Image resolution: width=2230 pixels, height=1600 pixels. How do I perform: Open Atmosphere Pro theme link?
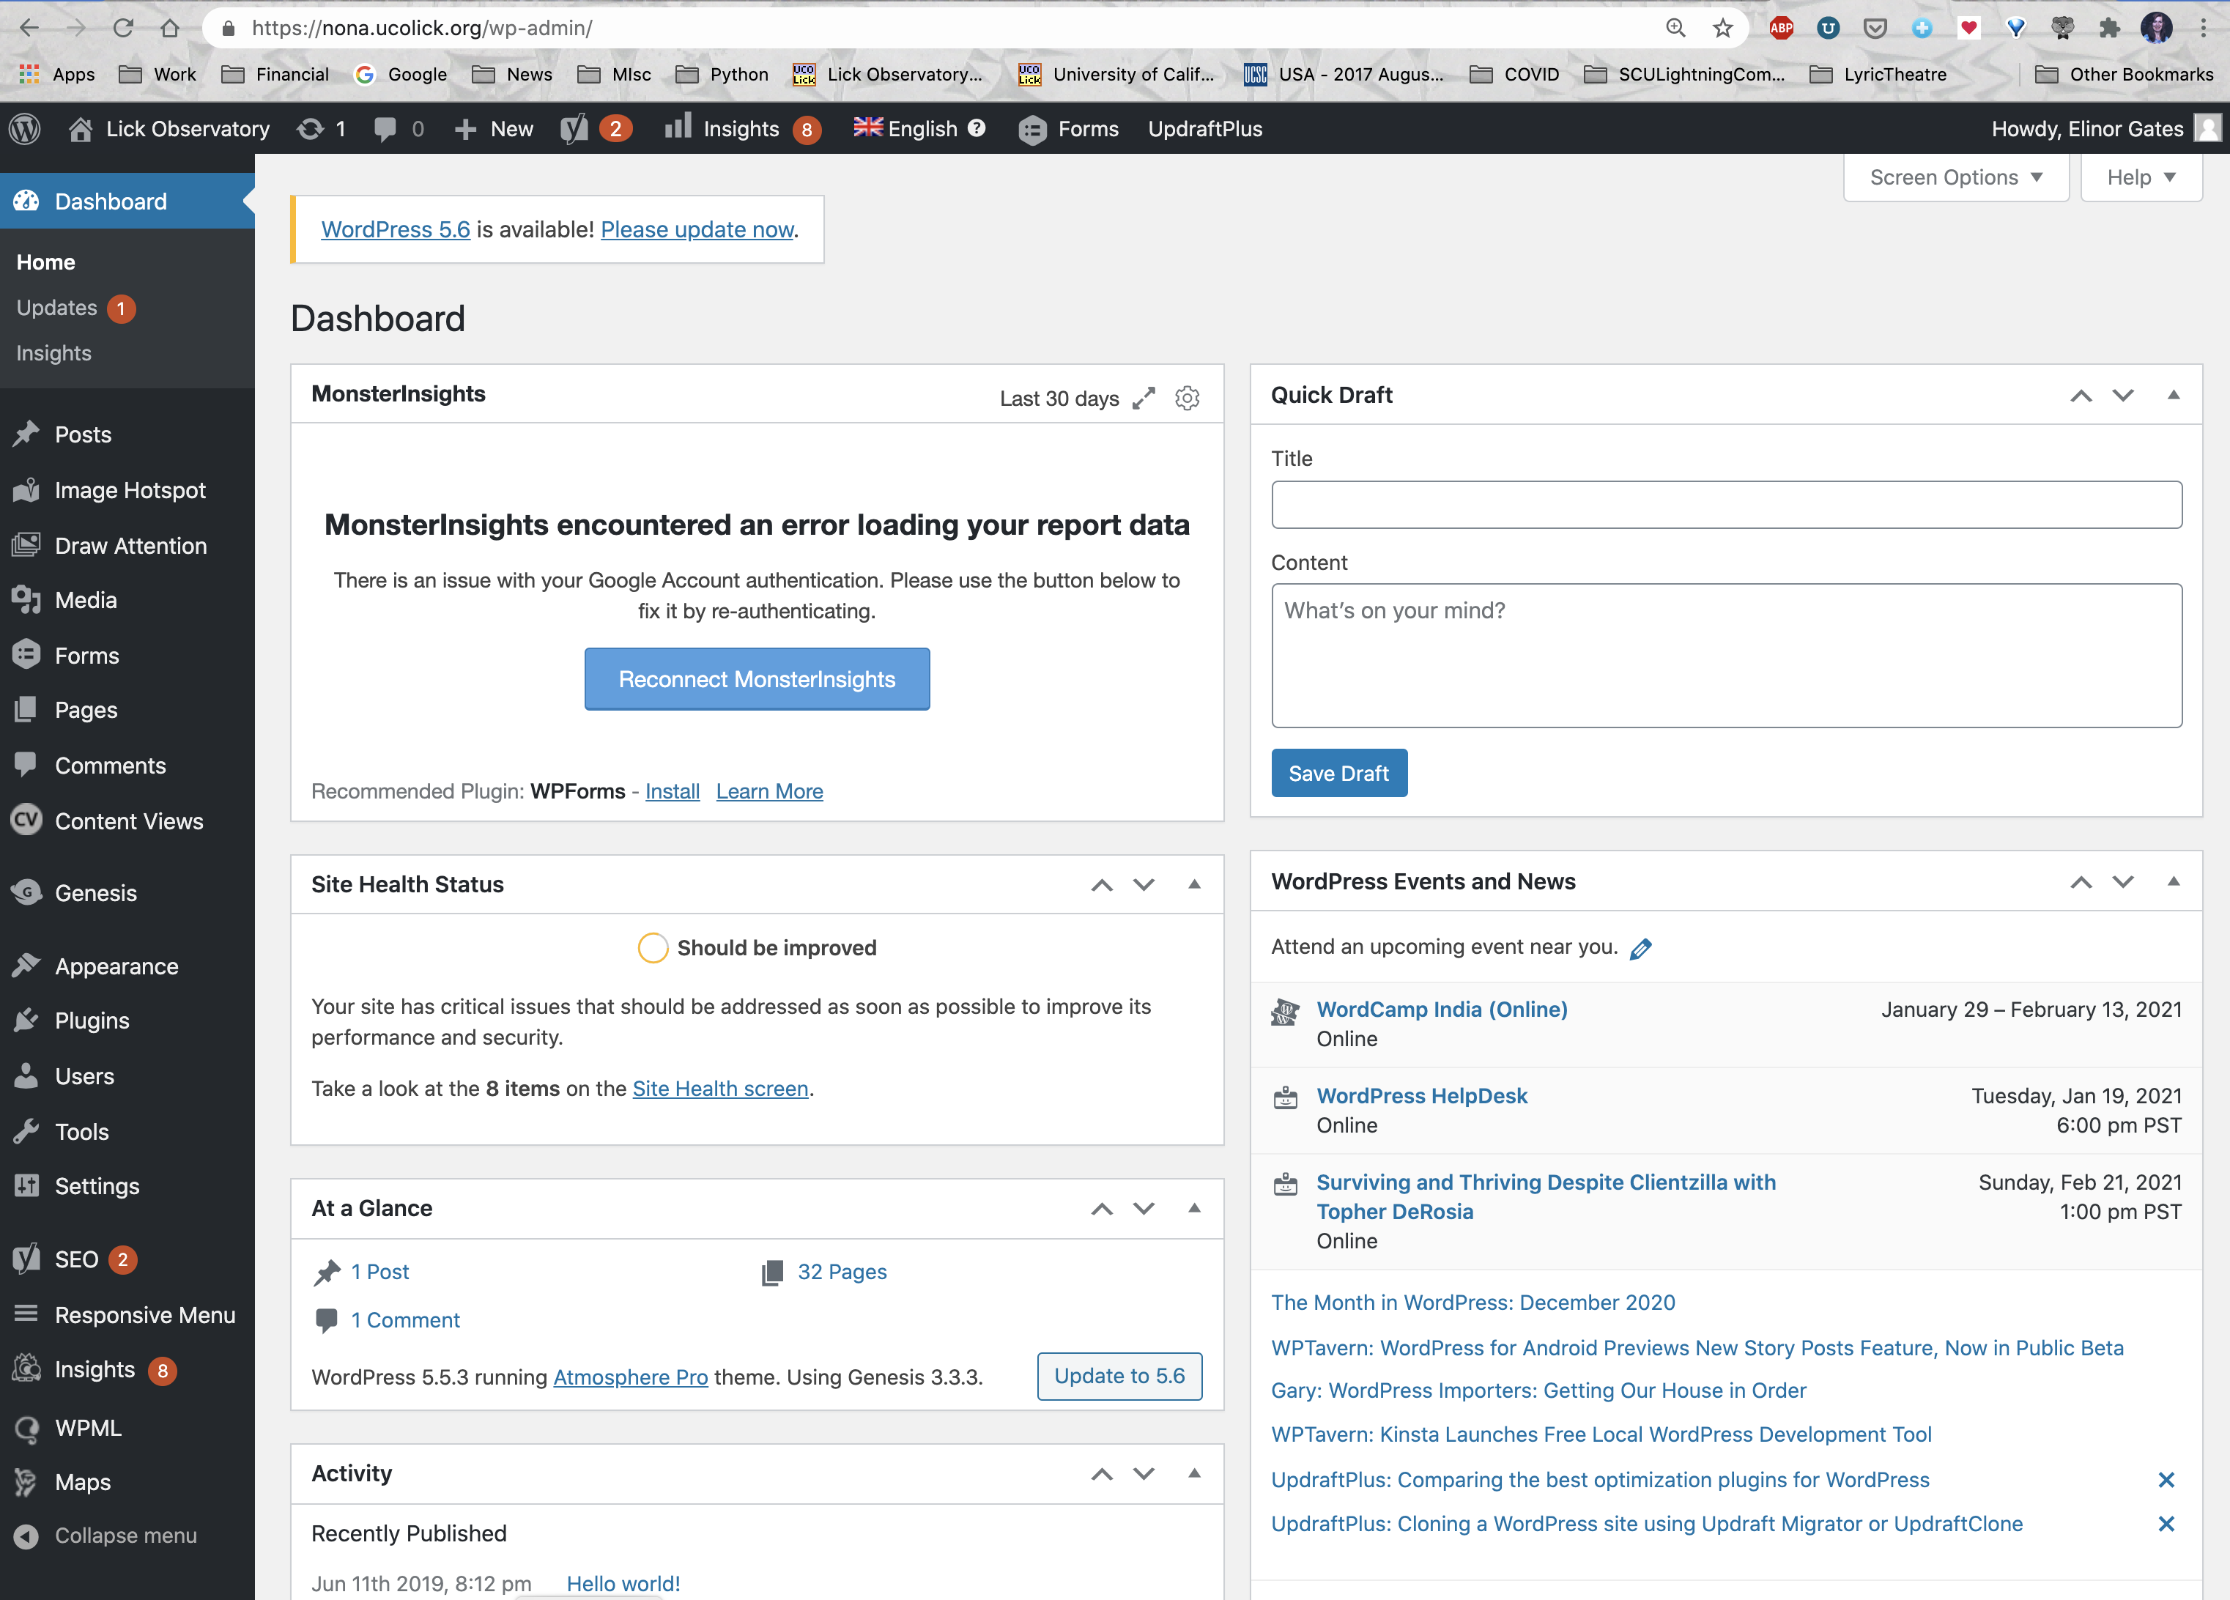(630, 1377)
